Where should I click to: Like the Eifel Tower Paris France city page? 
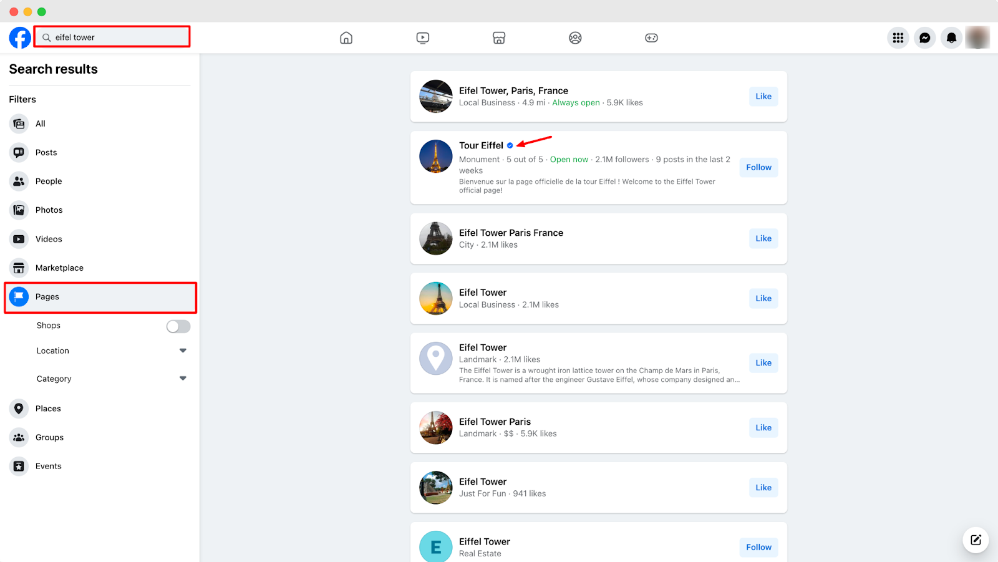pyautogui.click(x=763, y=238)
